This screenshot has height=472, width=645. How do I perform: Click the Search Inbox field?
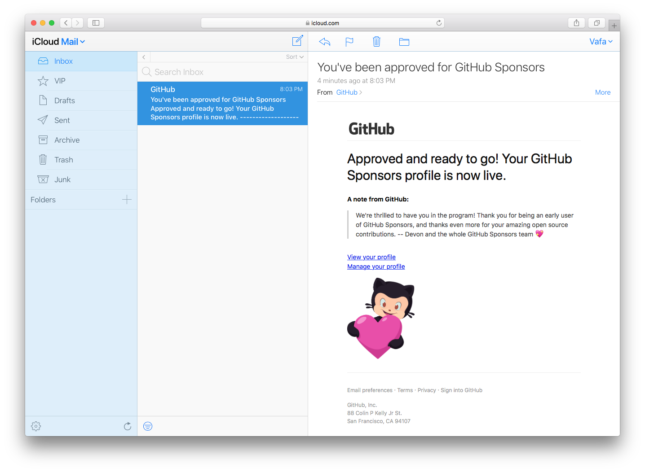pos(222,72)
